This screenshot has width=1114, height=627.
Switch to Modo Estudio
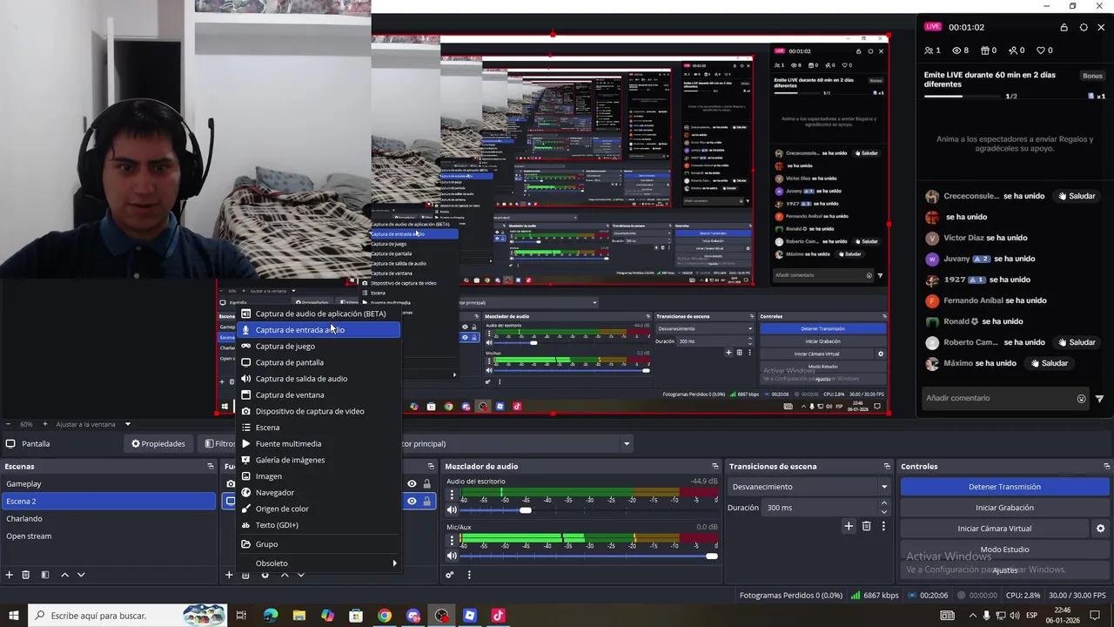(1004, 549)
